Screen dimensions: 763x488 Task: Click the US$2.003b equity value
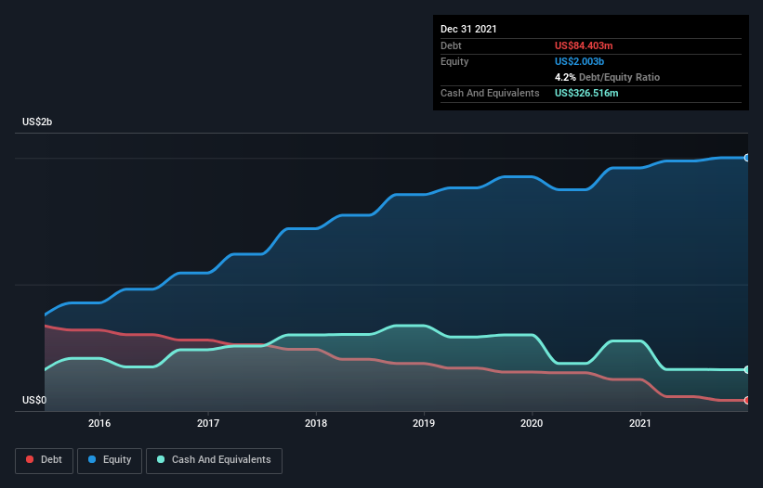[579, 61]
